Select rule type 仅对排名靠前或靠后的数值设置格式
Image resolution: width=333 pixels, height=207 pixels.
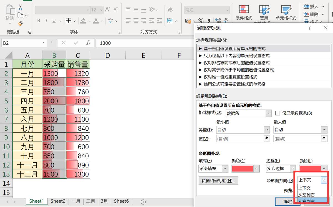[x=264, y=63]
